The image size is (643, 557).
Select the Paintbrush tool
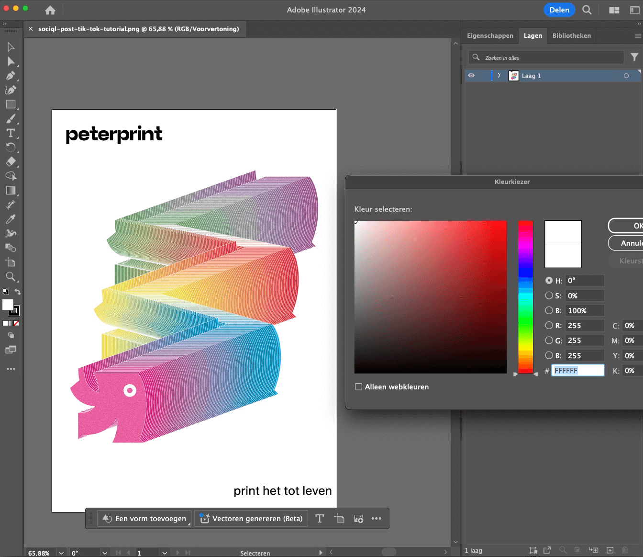coord(11,119)
